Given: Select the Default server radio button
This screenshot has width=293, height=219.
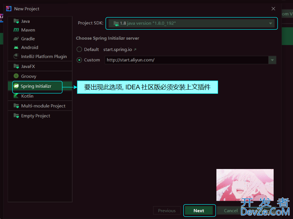Looking at the screenshot, I should pyautogui.click(x=79, y=49).
